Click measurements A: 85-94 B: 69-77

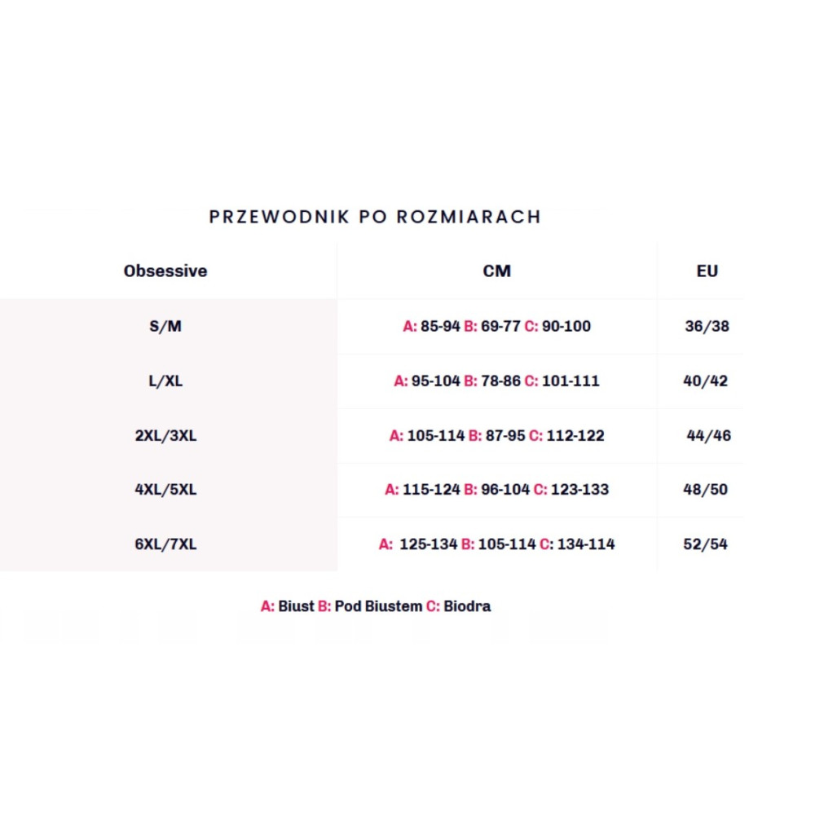[497, 326]
